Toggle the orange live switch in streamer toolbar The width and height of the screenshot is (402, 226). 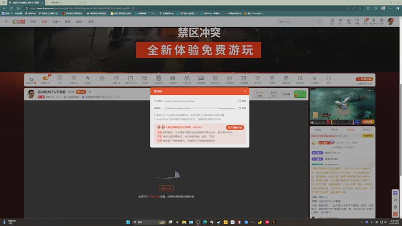[45, 78]
